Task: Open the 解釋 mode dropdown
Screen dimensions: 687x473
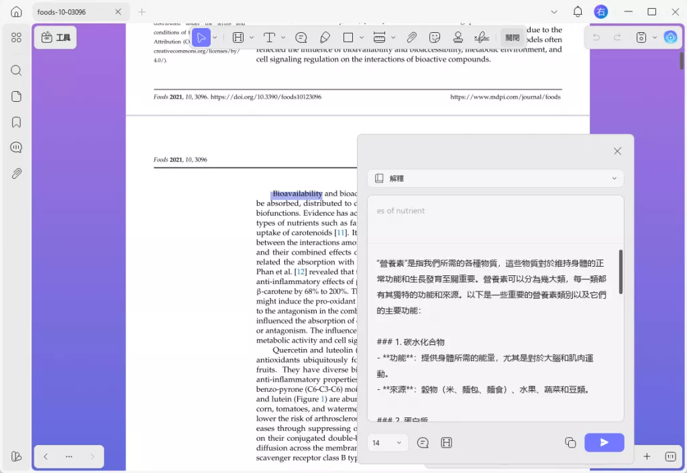Action: [x=495, y=178]
